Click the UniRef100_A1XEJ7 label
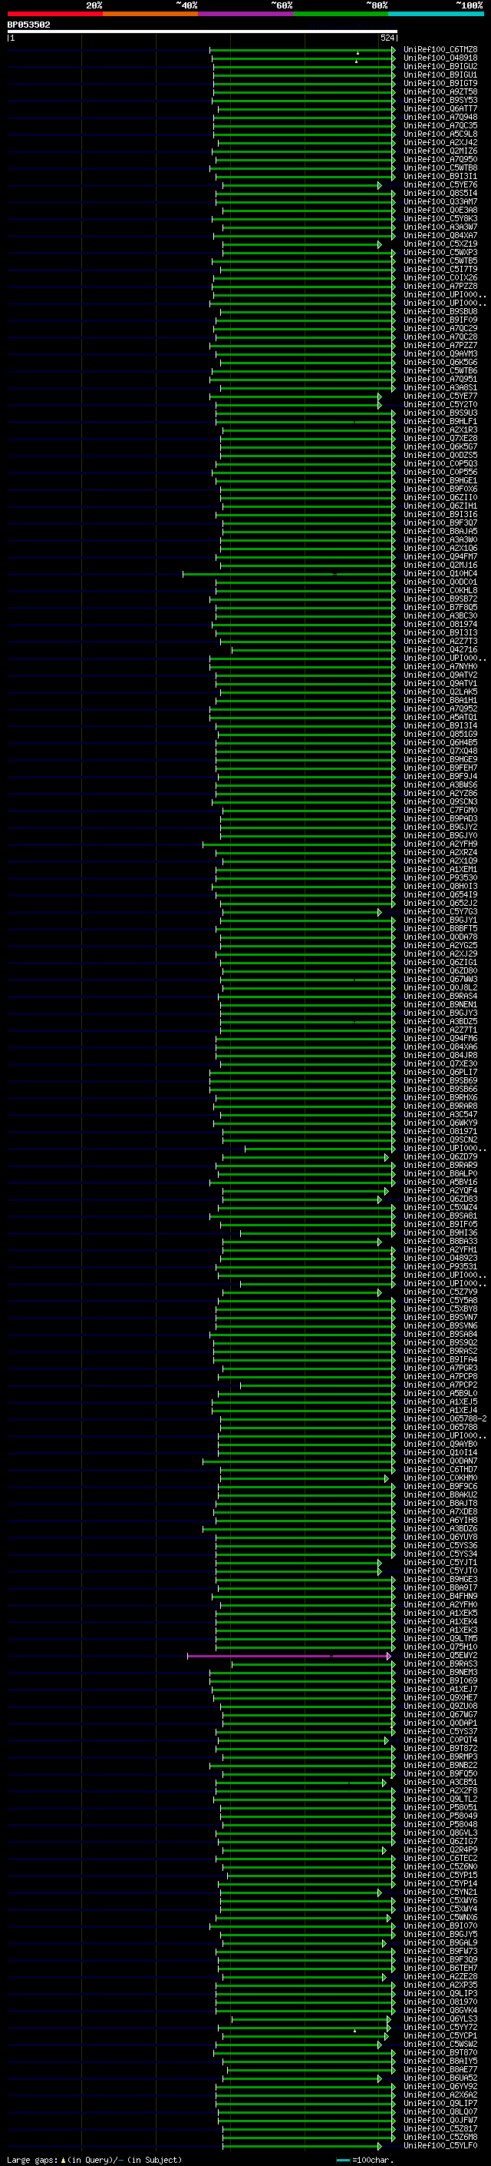491x2166 pixels. (x=440, y=1690)
